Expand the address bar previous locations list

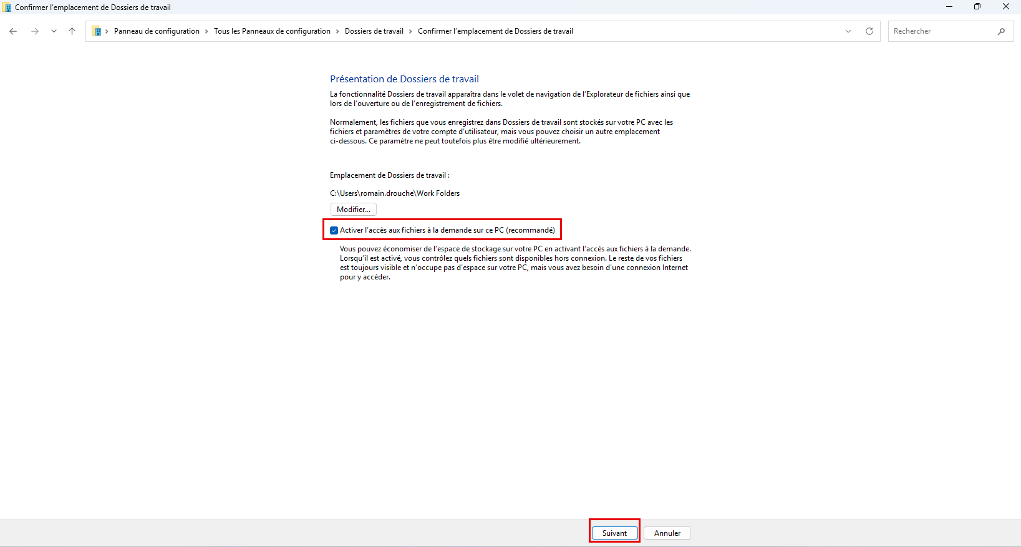[848, 31]
